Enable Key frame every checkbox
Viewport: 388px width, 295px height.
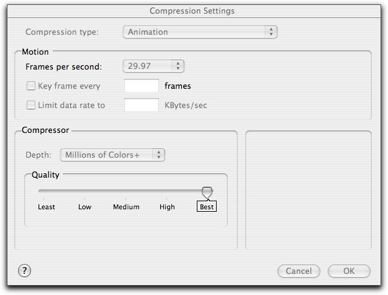click(x=31, y=86)
